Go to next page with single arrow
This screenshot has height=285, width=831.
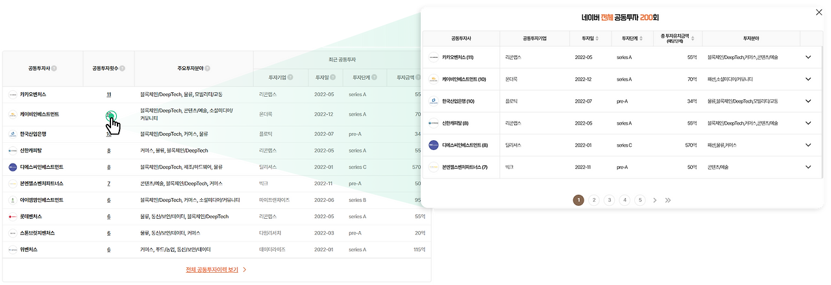click(x=655, y=200)
